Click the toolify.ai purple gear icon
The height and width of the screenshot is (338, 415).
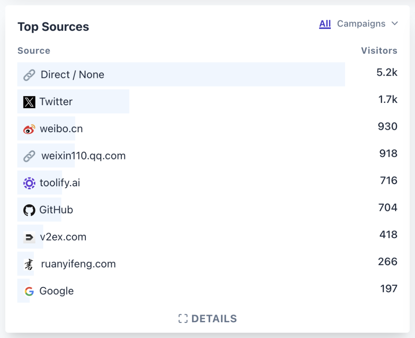29,183
